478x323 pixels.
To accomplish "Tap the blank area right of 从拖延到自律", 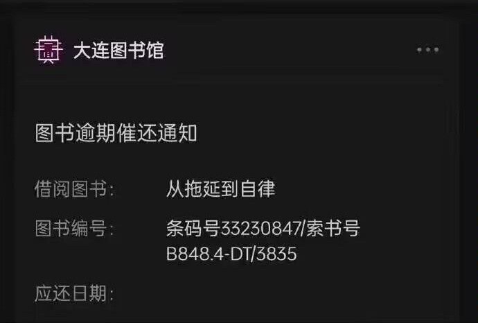I will [360, 189].
